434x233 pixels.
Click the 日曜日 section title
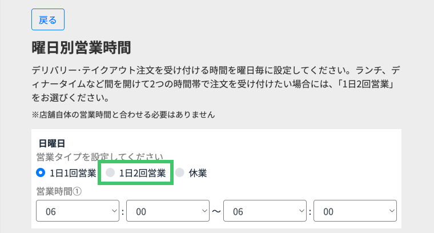pyautogui.click(x=51, y=143)
